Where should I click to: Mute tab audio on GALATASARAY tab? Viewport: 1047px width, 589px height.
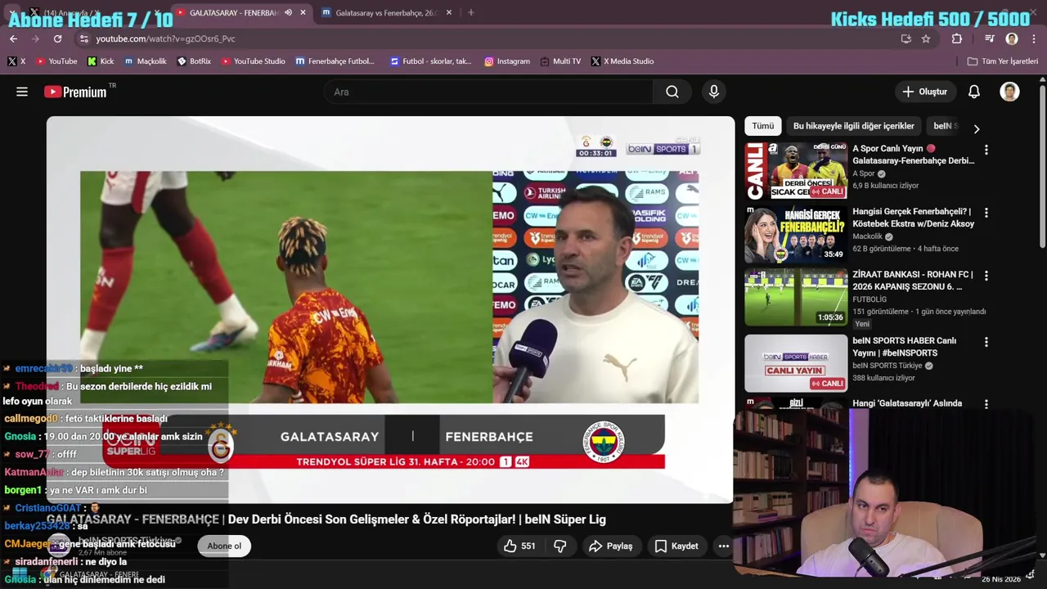coord(288,12)
